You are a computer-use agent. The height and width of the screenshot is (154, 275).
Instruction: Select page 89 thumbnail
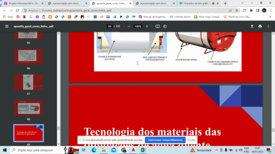click(28, 133)
